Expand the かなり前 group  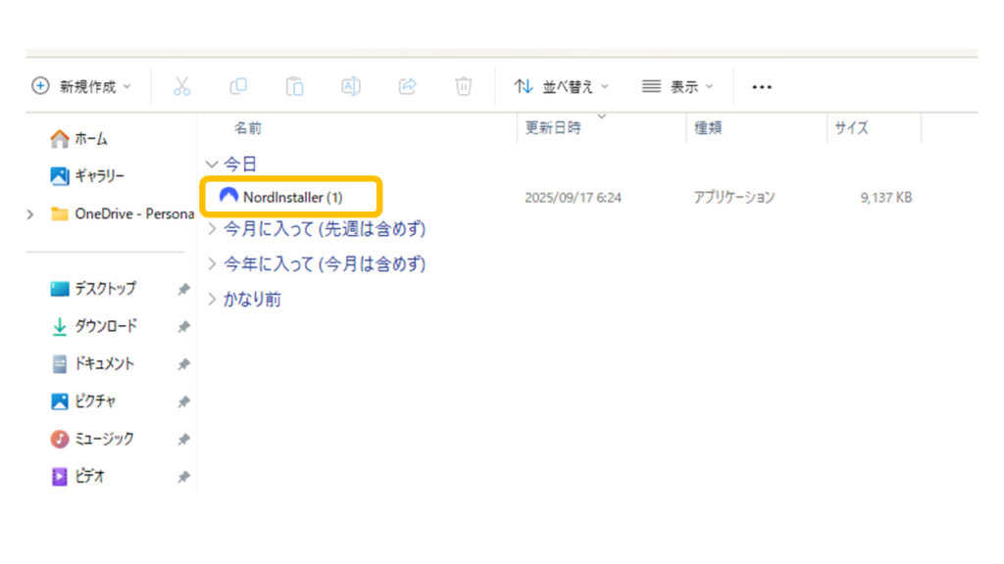213,300
